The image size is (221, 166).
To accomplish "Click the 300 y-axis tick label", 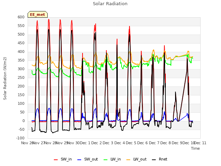I will [21, 69].
